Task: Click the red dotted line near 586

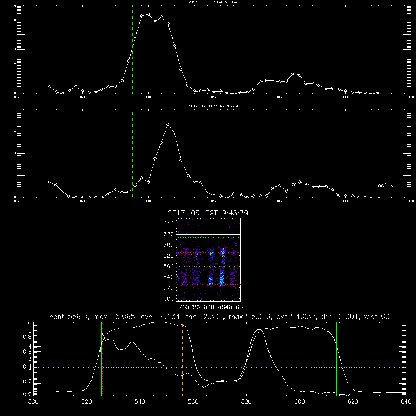Action: pyautogui.click(x=262, y=359)
